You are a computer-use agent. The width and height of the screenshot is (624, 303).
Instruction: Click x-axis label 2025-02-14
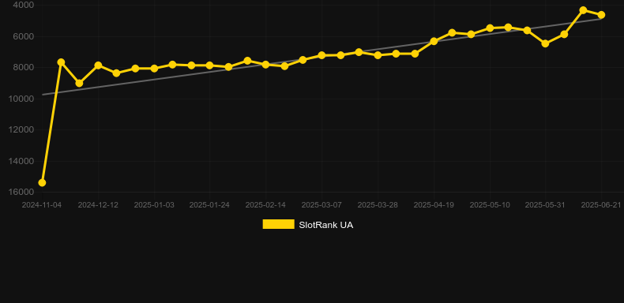(x=266, y=205)
